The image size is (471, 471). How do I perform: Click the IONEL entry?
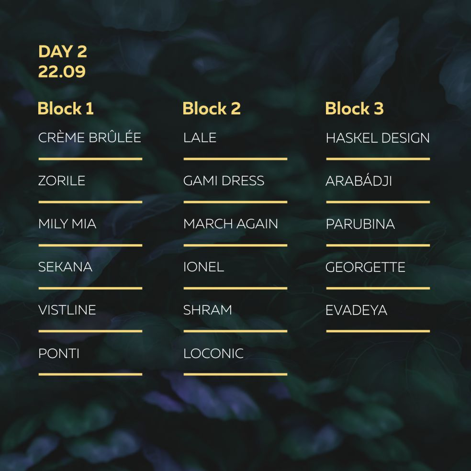(203, 267)
